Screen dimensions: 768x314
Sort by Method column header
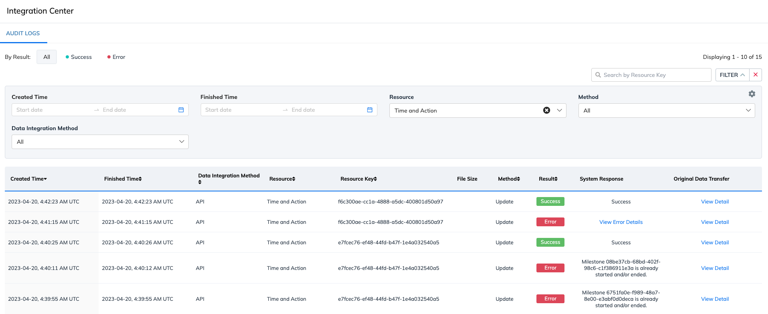pos(509,179)
